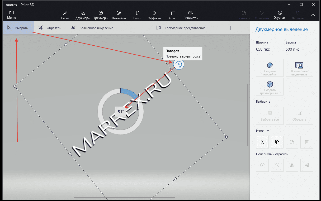Select the Текст tool
Screen dimensions: 321x201
point(137,15)
